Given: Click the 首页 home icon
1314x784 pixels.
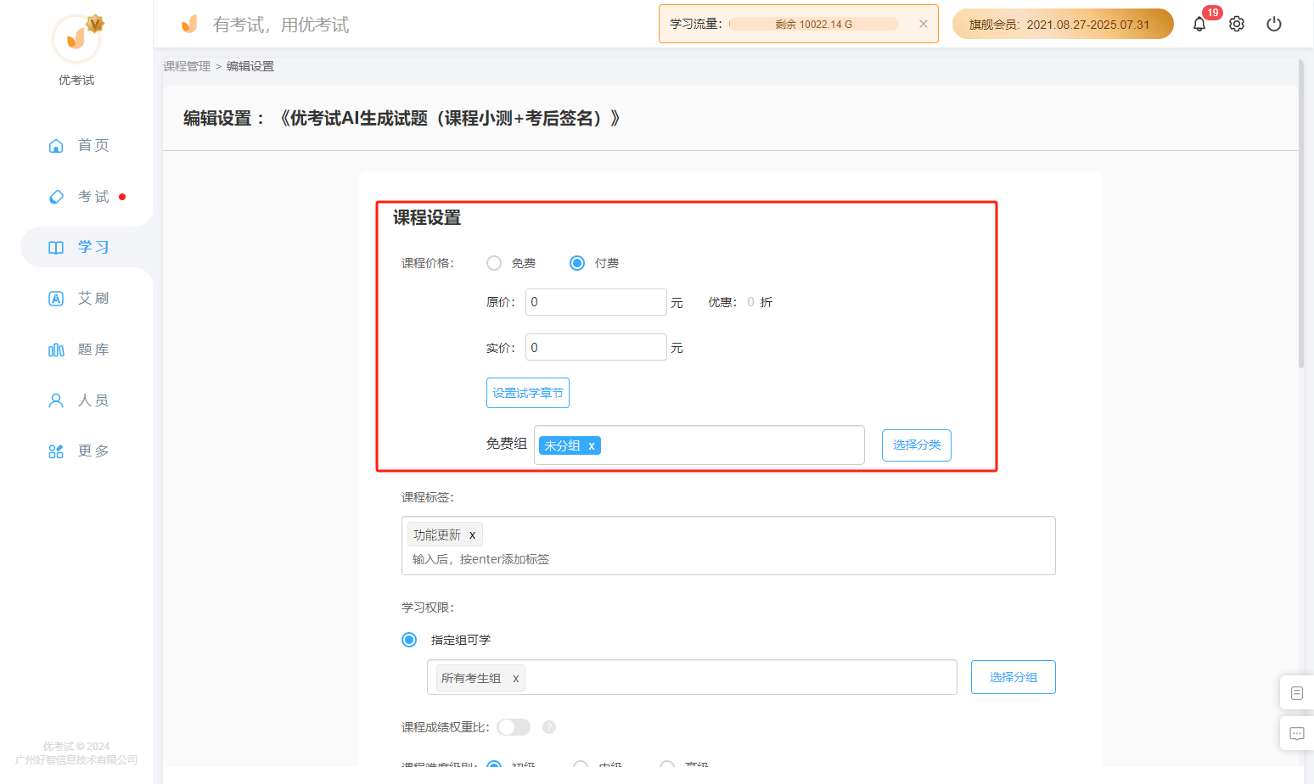Looking at the screenshot, I should [x=56, y=146].
